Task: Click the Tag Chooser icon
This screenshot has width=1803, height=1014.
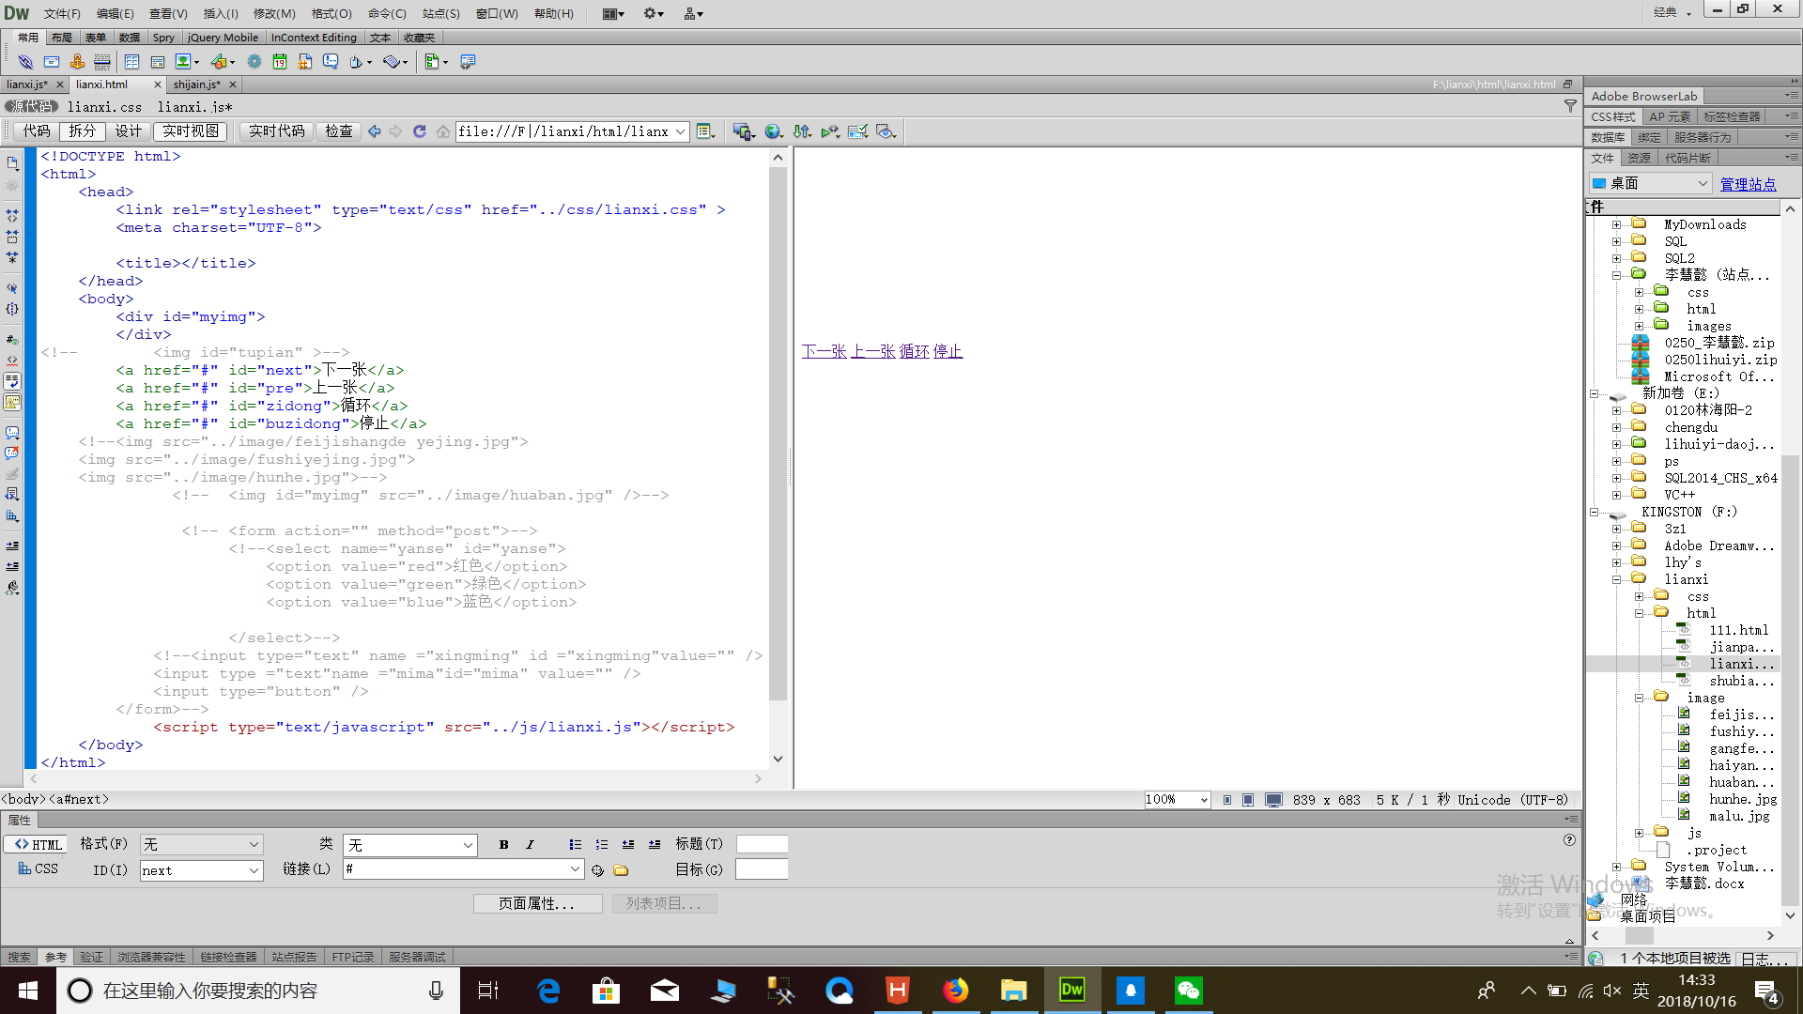Action: point(468,62)
